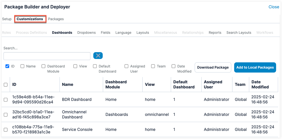Close the Package Builder dialog

click(274, 7)
